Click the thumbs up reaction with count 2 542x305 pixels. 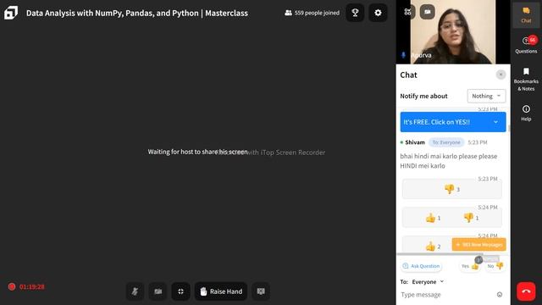[433, 247]
